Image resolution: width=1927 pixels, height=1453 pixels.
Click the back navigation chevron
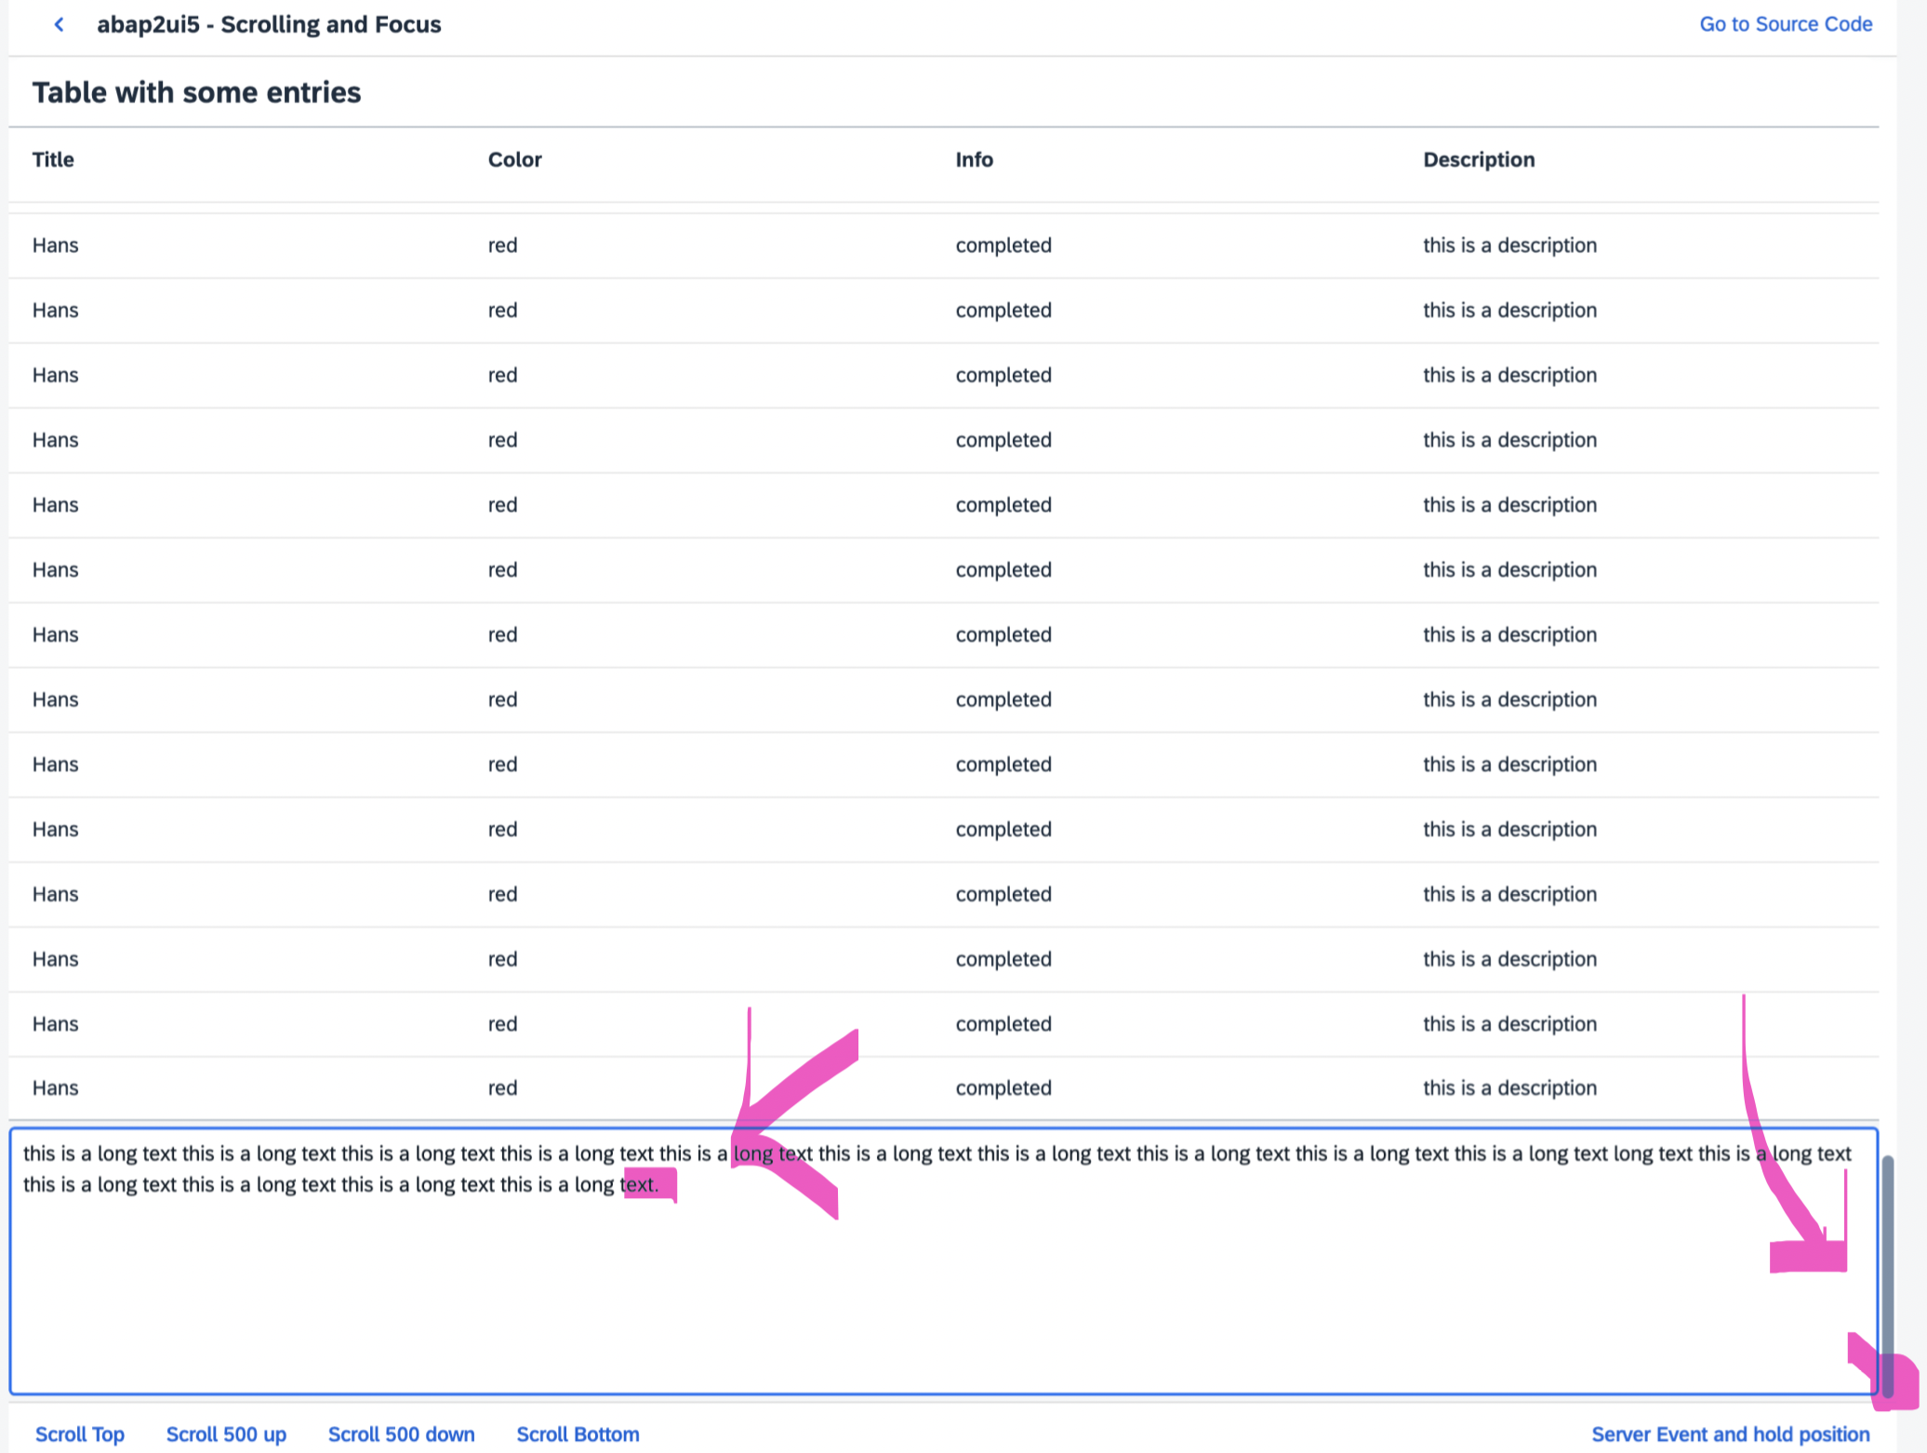[x=58, y=24]
